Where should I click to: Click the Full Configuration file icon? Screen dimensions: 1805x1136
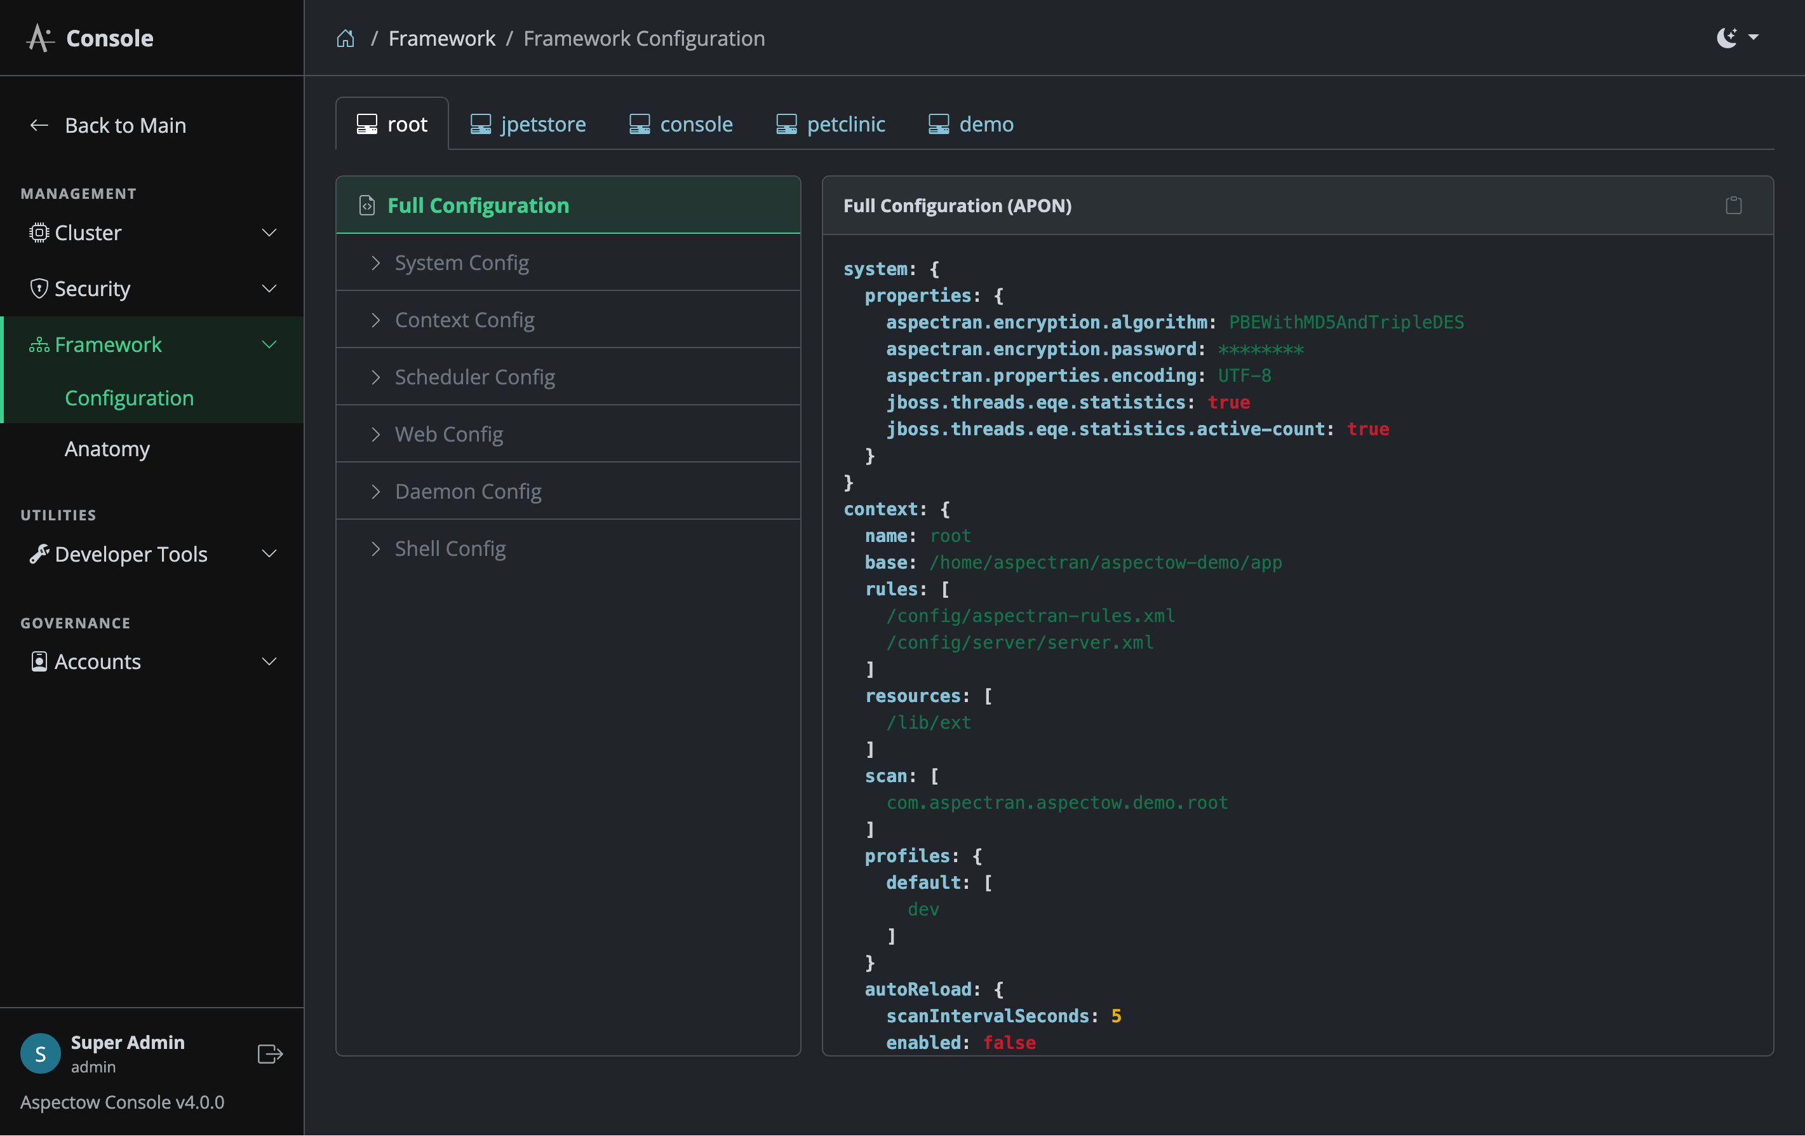click(366, 205)
